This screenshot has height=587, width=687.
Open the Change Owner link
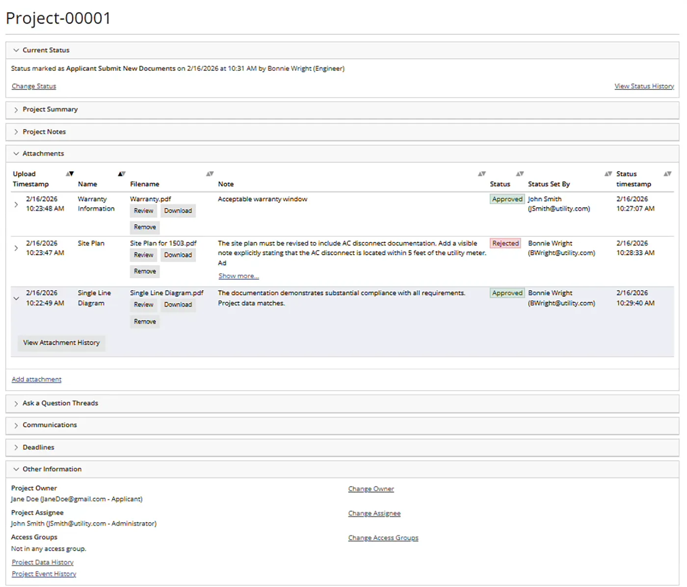pos(371,489)
